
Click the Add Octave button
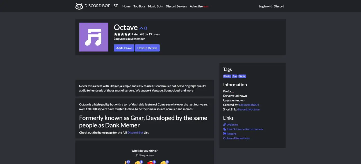pos(124,48)
